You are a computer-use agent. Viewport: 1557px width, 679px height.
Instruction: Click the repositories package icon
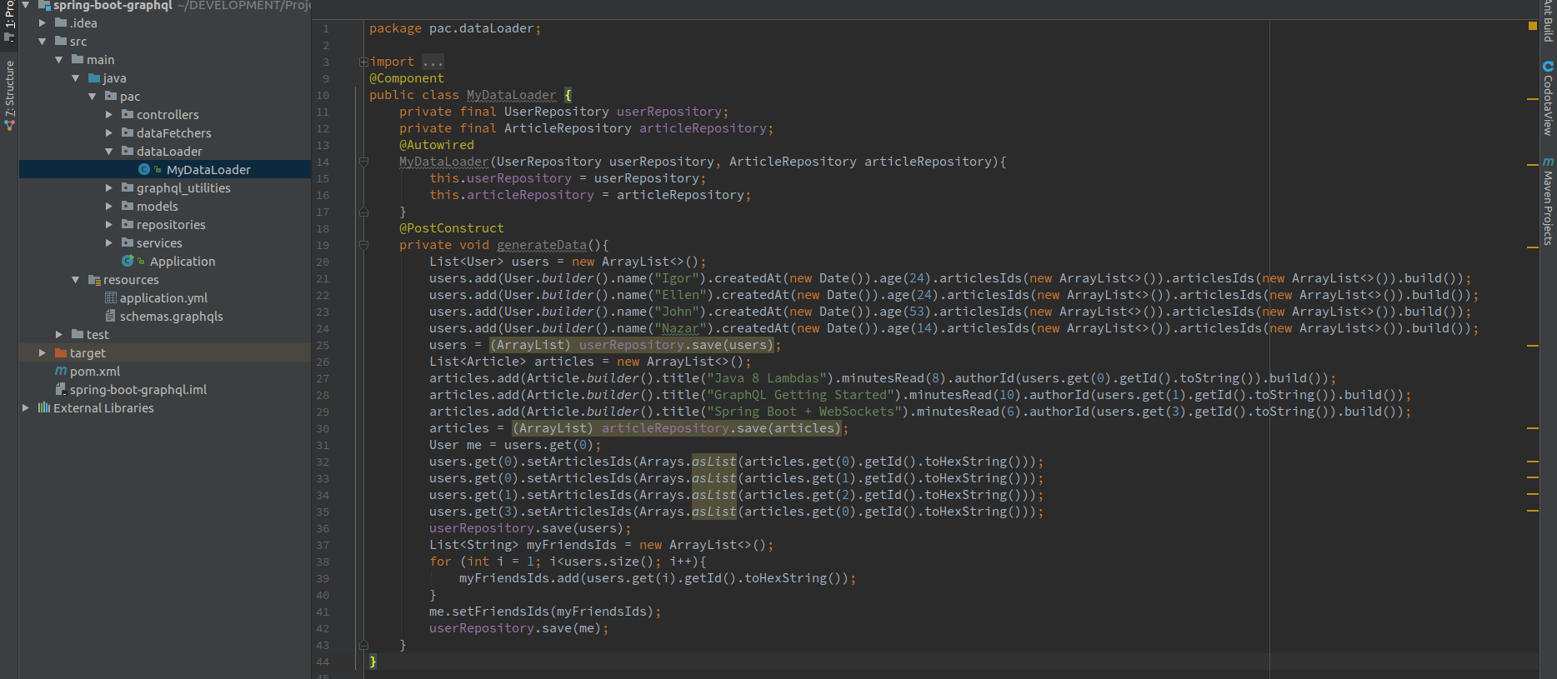[x=128, y=224]
